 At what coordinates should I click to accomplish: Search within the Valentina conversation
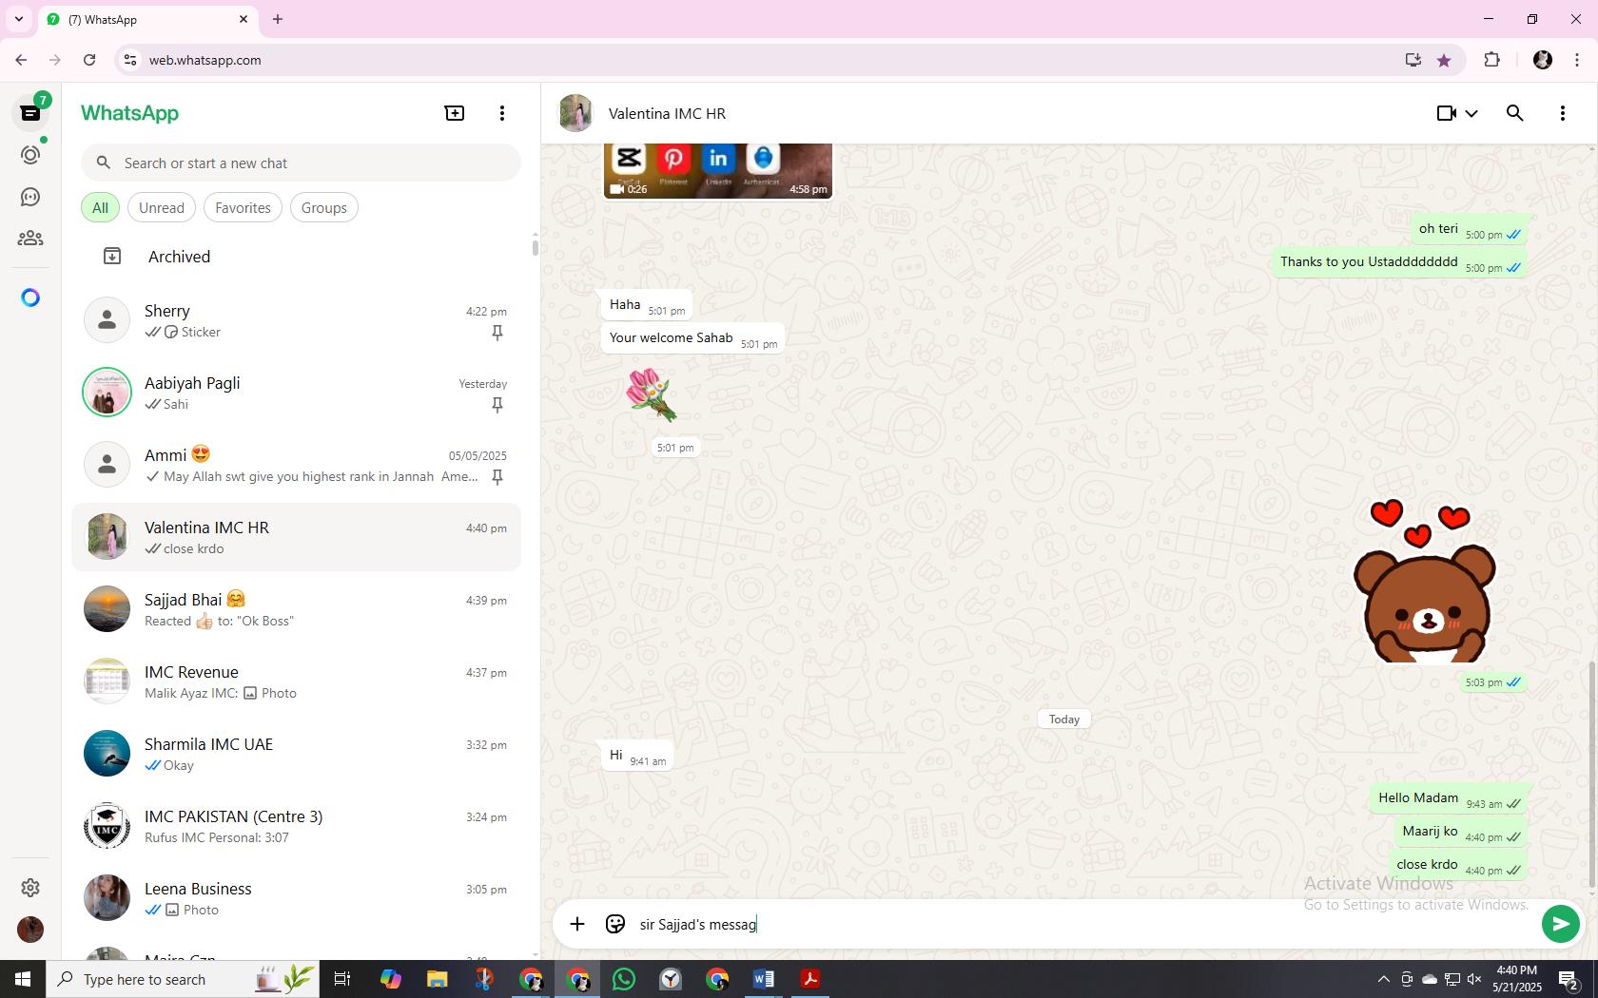(1515, 113)
